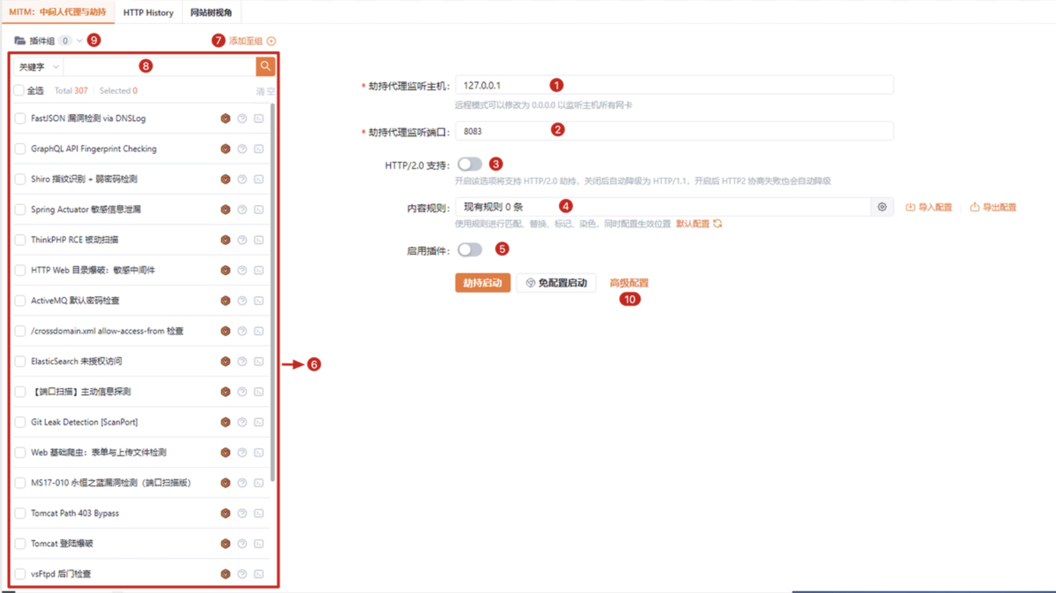Screen dimensions: 1056x593
Task: Open the website tree view tab
Action: tap(210, 12)
